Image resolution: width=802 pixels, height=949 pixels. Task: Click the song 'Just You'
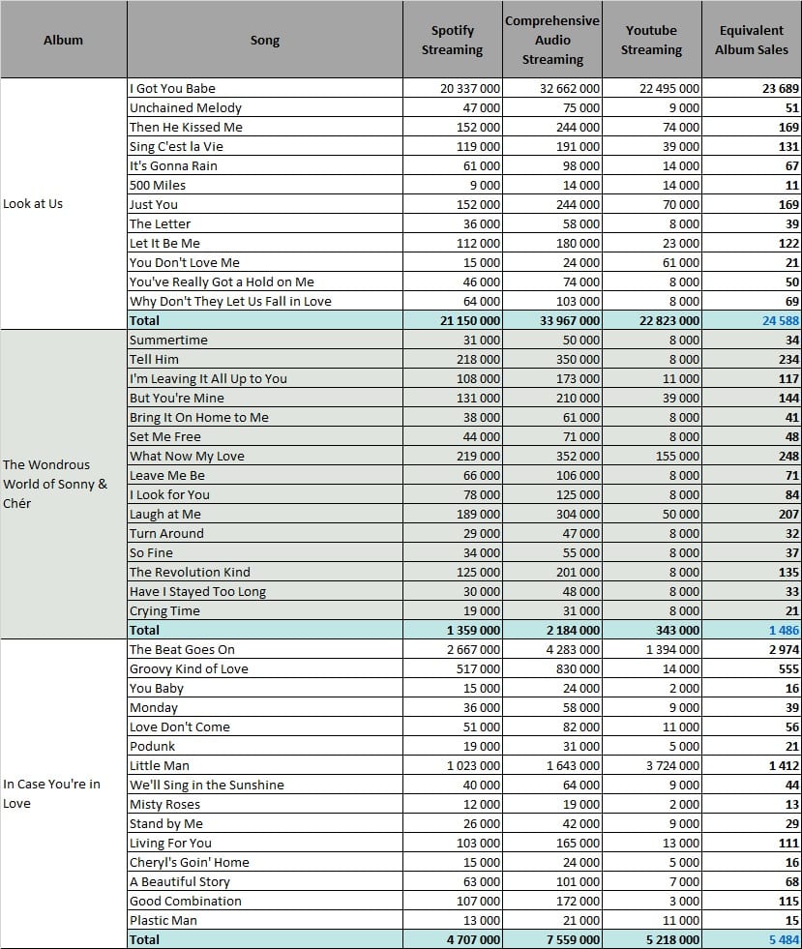pyautogui.click(x=154, y=204)
